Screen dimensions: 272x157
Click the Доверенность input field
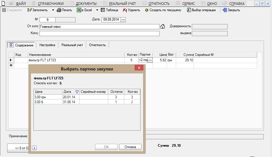210,27
